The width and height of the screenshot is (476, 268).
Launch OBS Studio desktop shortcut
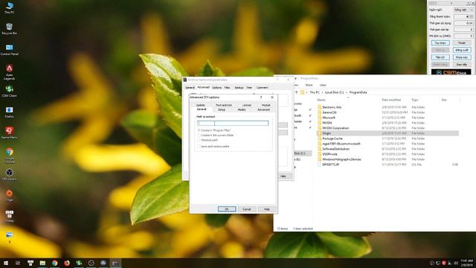(x=10, y=175)
